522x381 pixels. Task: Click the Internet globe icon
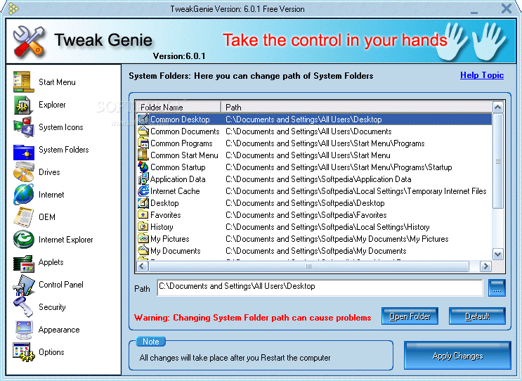(x=24, y=194)
